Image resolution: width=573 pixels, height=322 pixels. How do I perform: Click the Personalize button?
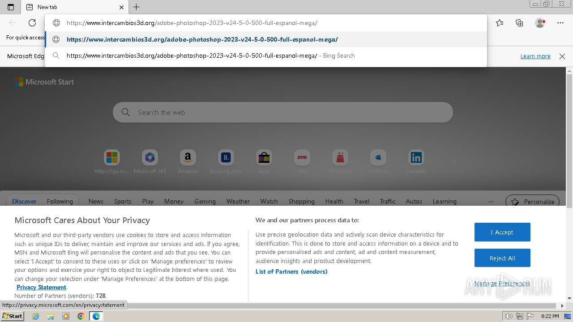point(533,201)
